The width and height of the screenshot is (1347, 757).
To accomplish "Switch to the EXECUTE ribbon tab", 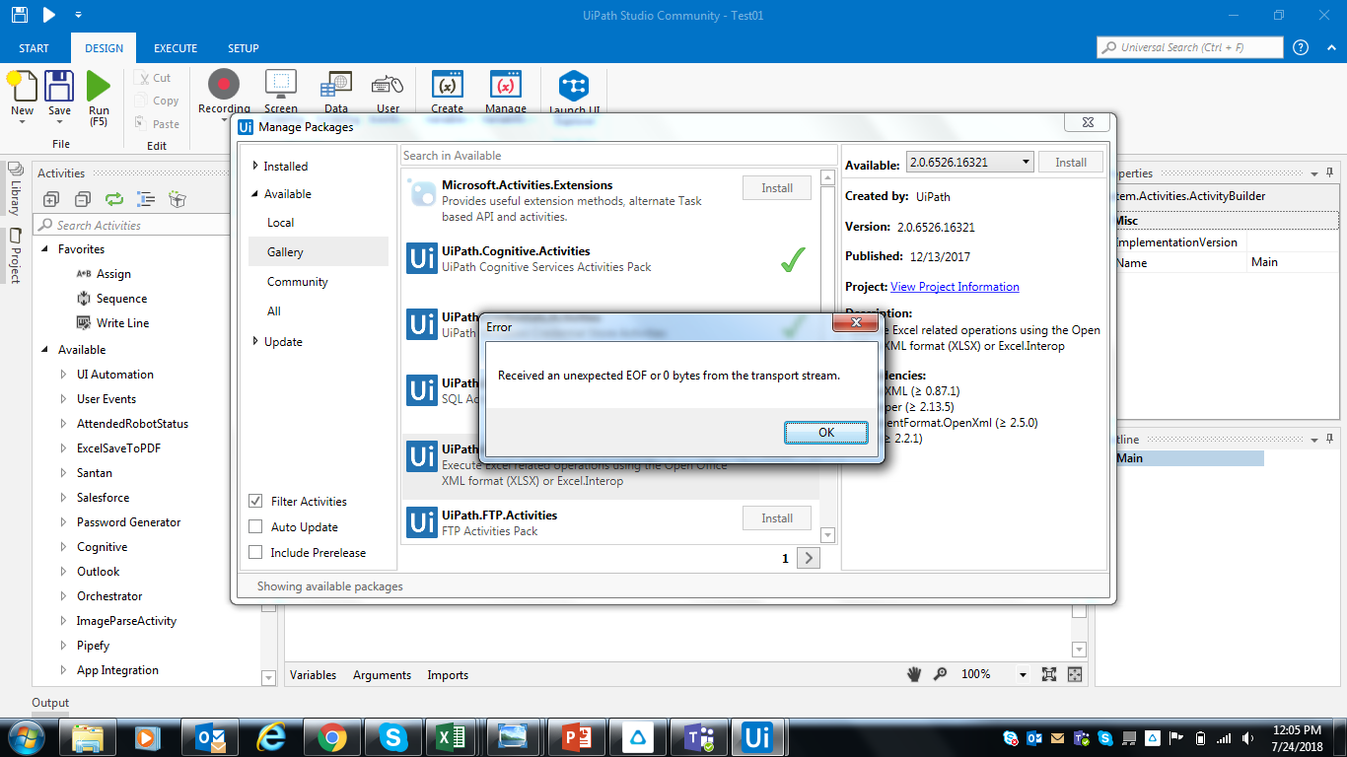I will point(176,48).
